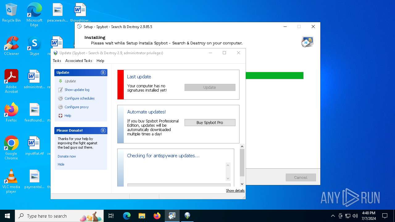
Task: Click the update log scroll up arrow
Action: tap(228, 165)
